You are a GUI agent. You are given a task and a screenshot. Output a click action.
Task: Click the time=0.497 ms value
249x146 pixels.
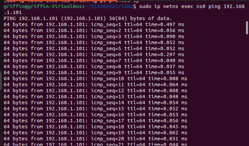click(x=165, y=25)
